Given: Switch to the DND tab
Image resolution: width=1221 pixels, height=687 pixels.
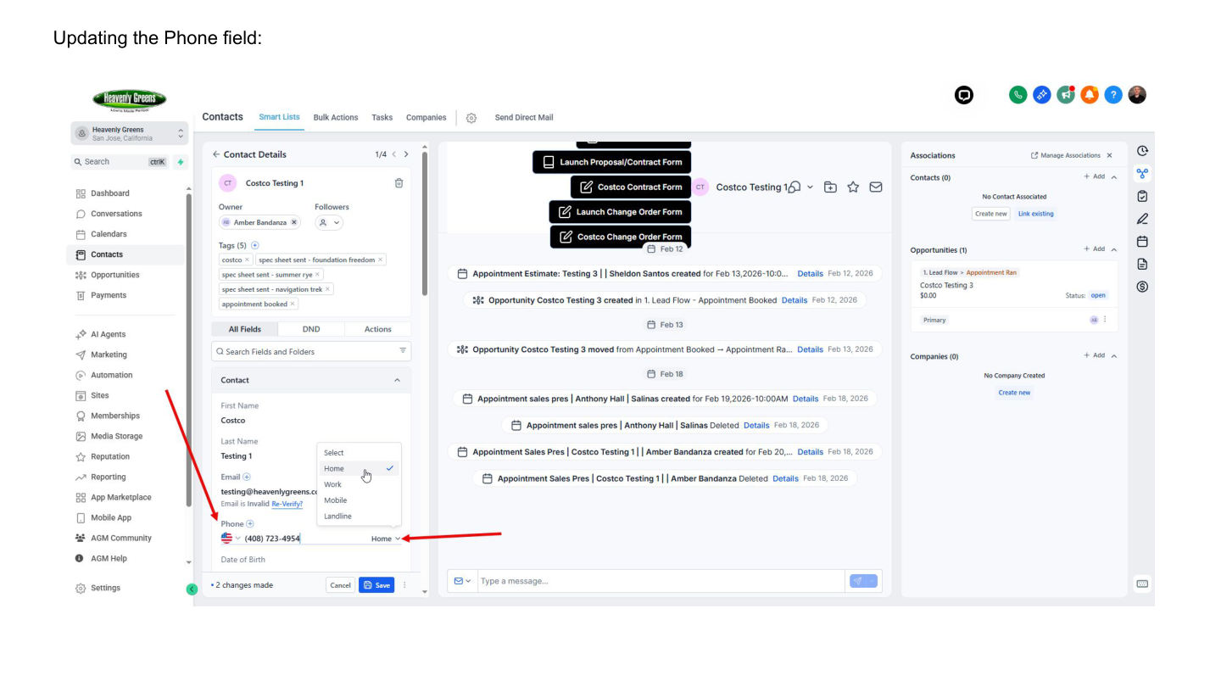Looking at the screenshot, I should pyautogui.click(x=311, y=329).
